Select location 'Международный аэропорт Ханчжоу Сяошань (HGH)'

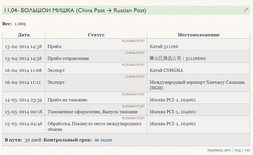(197, 85)
